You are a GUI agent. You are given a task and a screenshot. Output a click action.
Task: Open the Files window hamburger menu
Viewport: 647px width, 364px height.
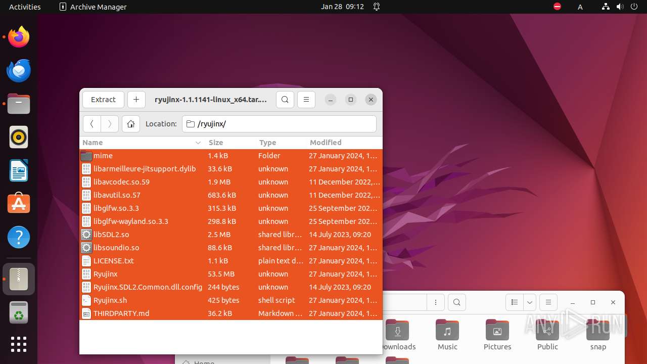pos(548,302)
